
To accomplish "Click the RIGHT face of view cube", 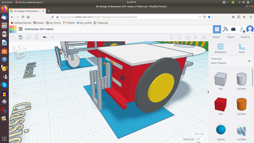I will tap(21, 54).
